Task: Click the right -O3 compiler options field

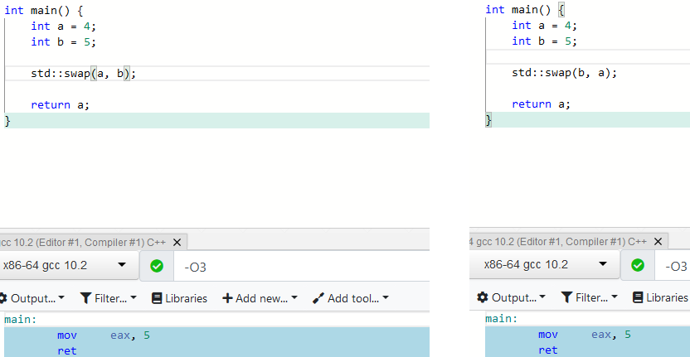Action: (x=673, y=266)
